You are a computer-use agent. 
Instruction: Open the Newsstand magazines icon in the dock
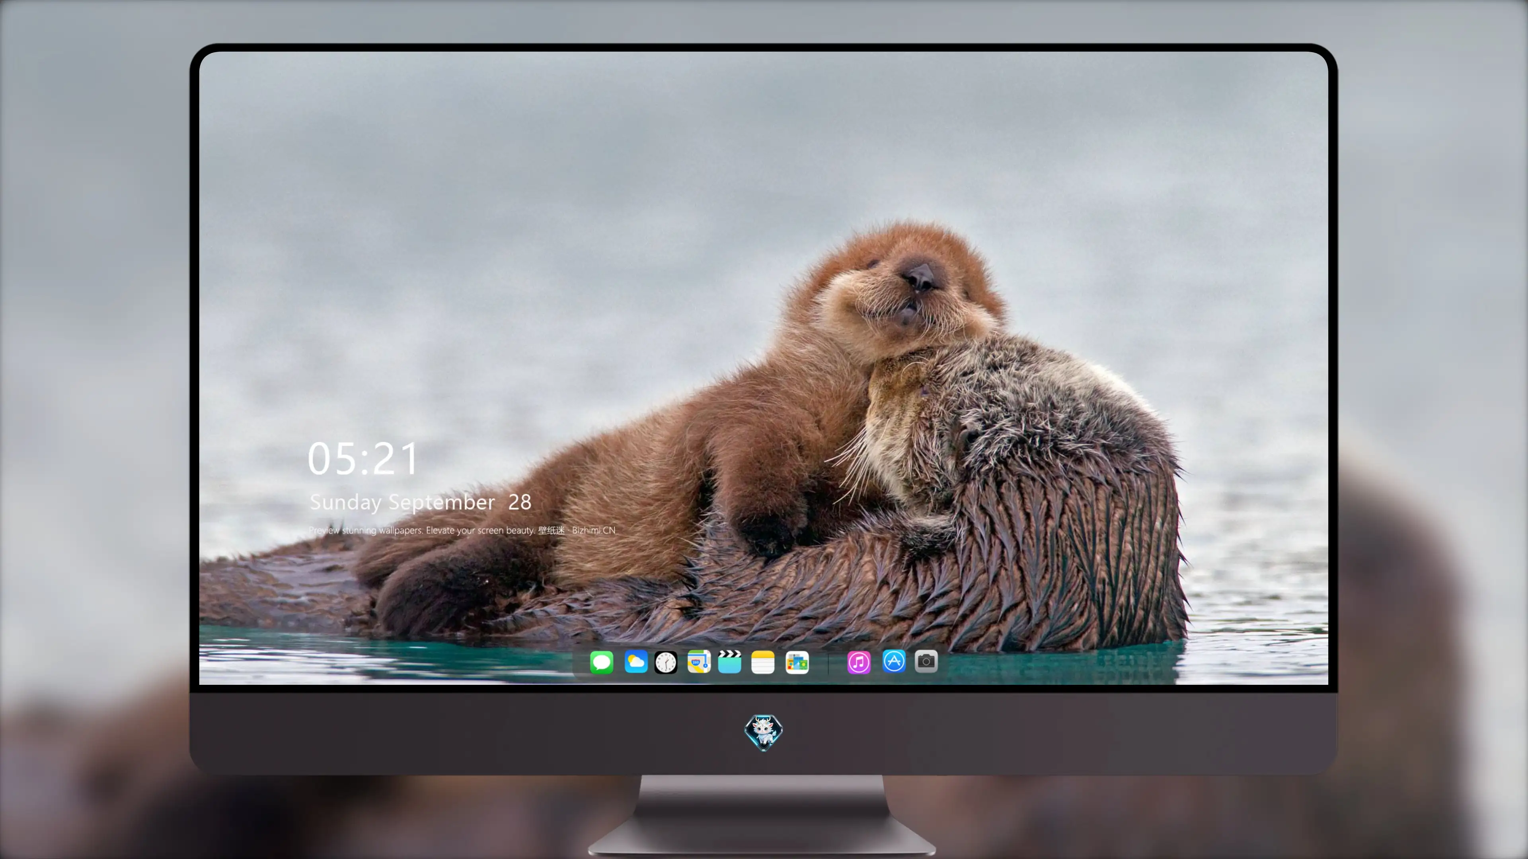[x=797, y=662]
